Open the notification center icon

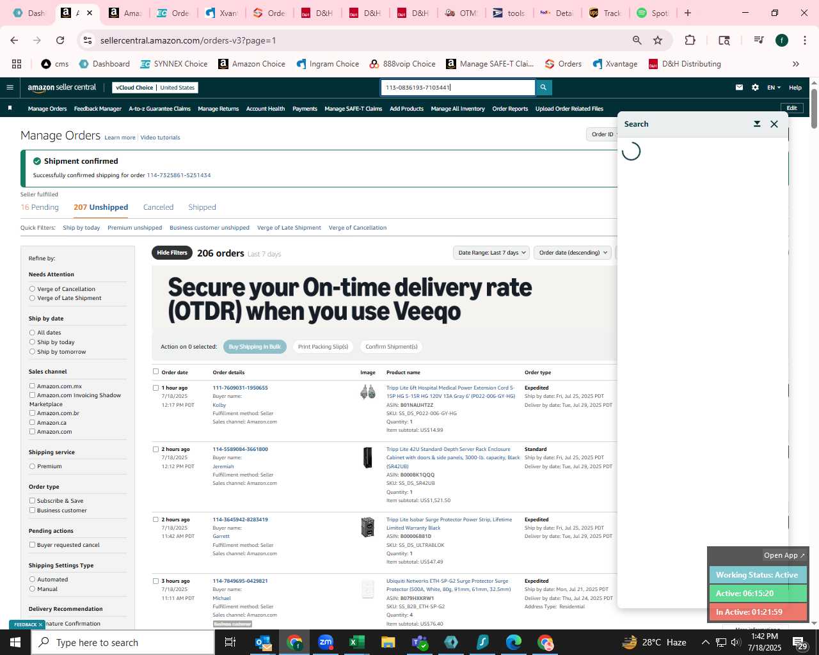pos(800,642)
